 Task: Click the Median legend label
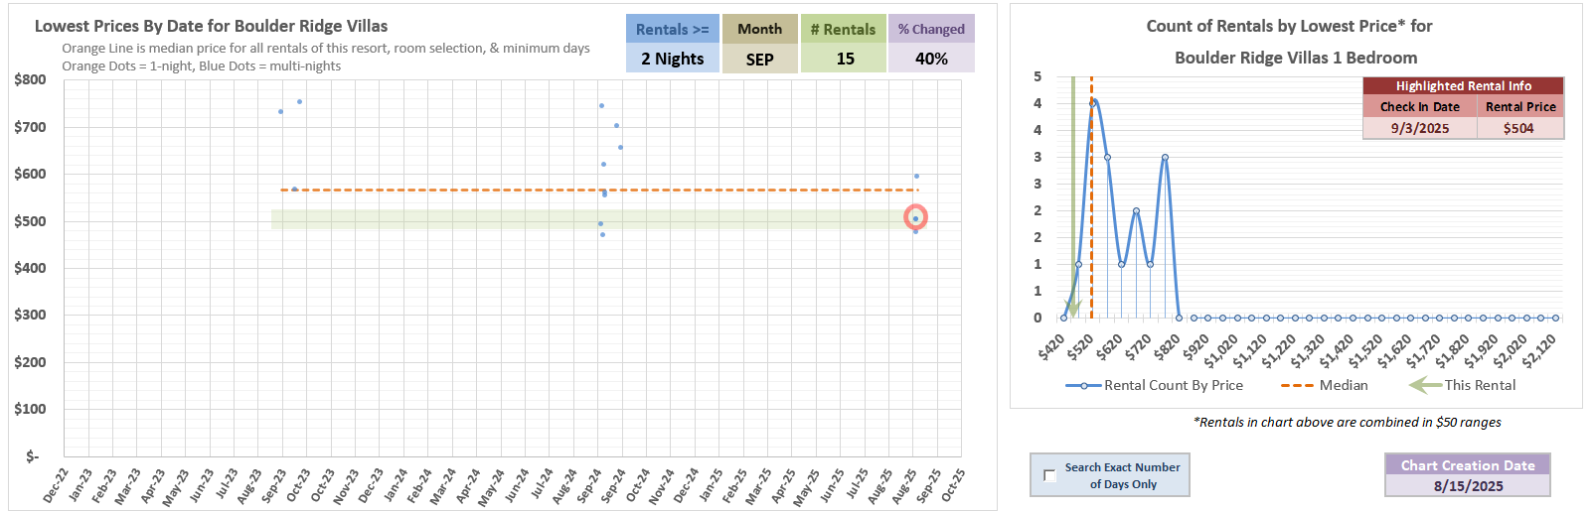pos(1344,385)
